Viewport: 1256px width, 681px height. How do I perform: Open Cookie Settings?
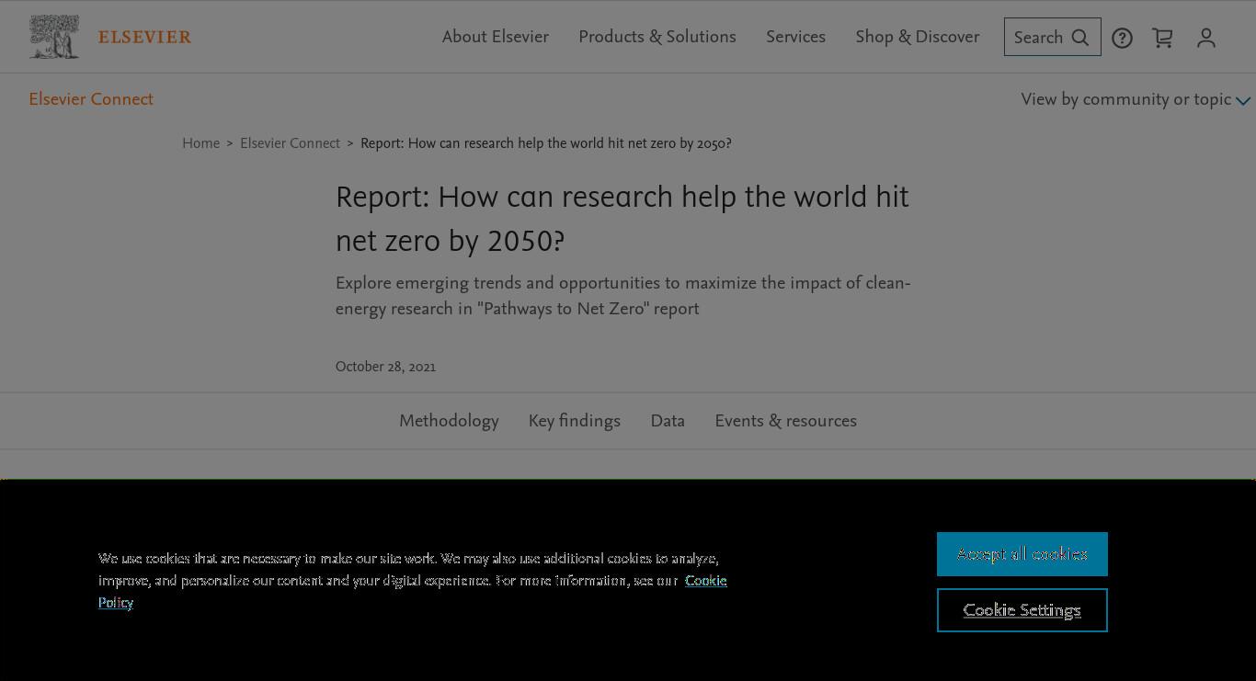pyautogui.click(x=1022, y=610)
